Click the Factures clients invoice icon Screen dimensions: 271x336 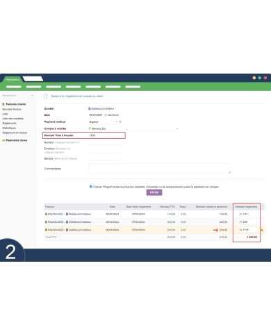click(3, 104)
